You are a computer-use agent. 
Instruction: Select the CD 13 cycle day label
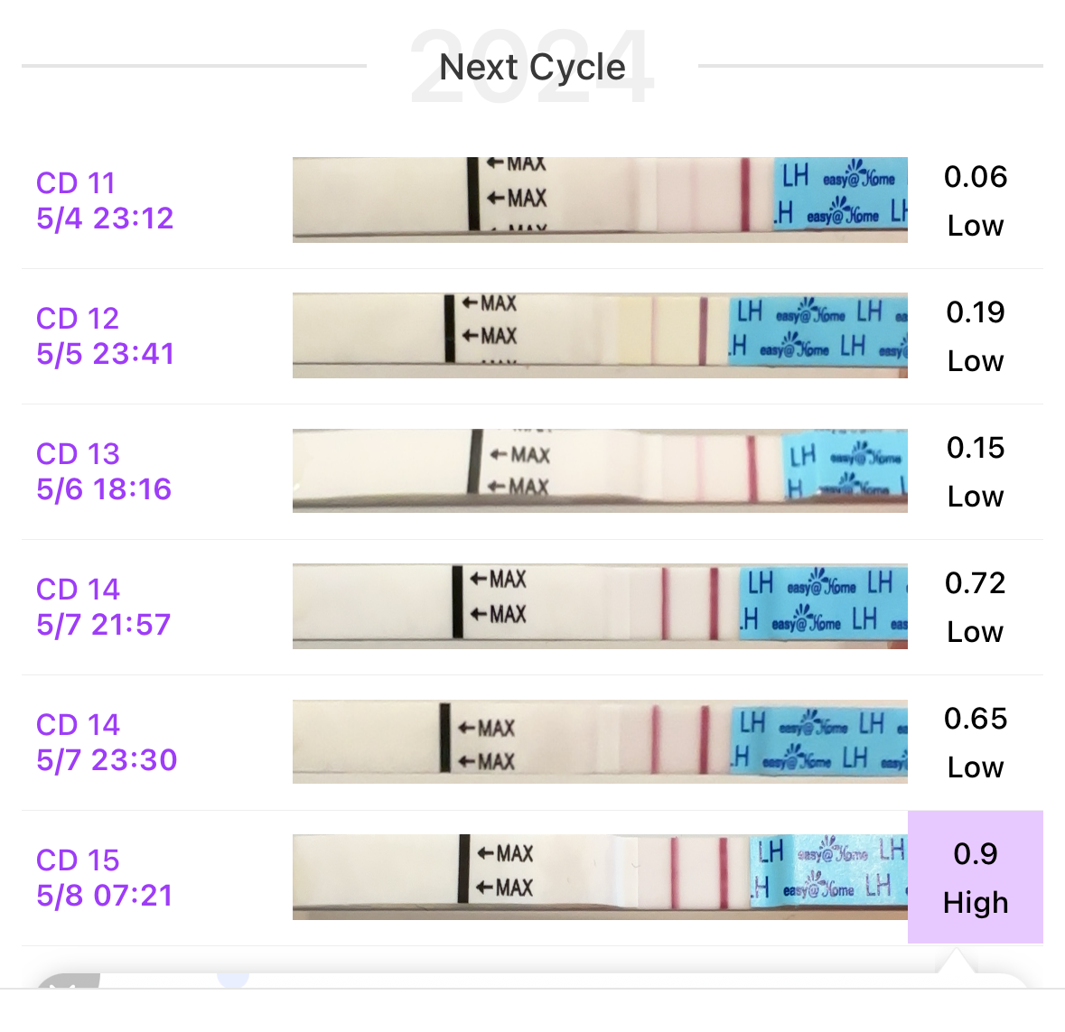tap(78, 454)
